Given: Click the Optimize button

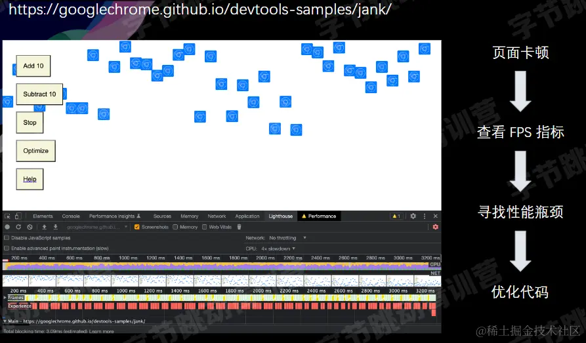Looking at the screenshot, I should tap(35, 151).
